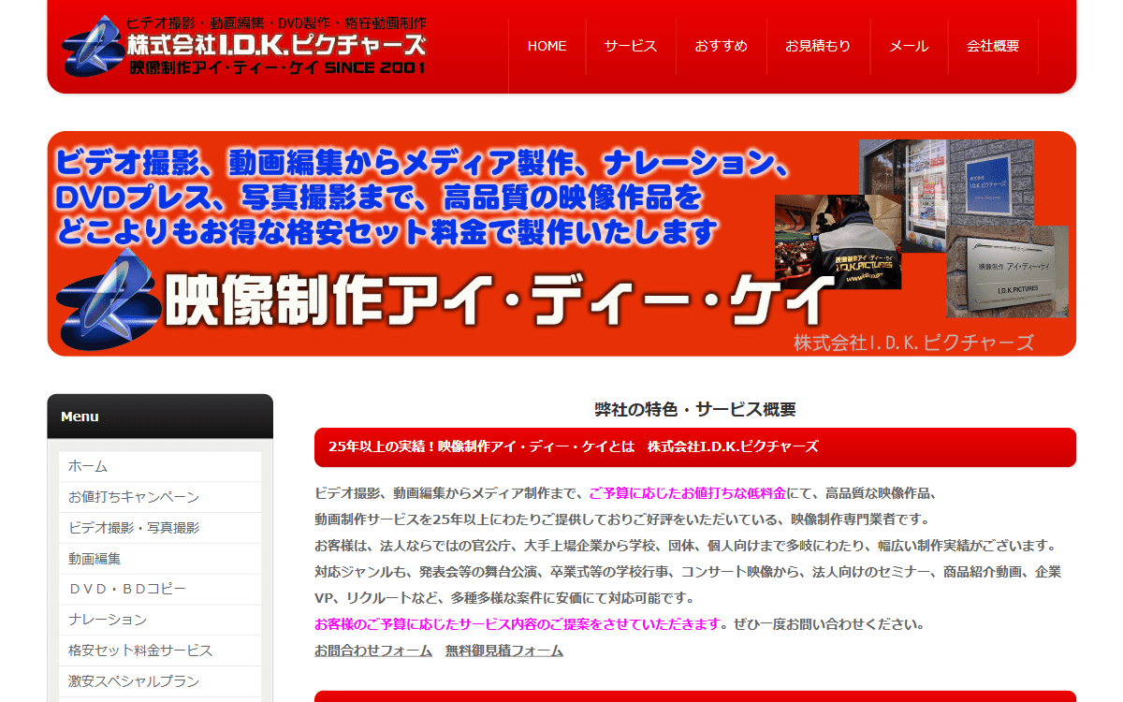Click the I.D.K. Pictures header logo
Image resolution: width=1123 pixels, height=702 pixels.
[244, 45]
